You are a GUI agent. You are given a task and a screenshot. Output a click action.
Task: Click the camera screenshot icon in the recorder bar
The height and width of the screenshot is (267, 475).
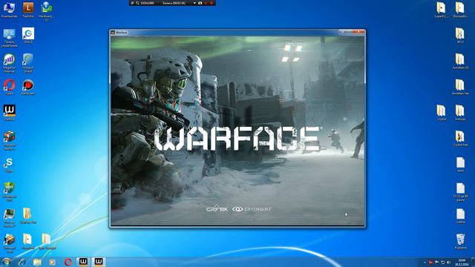pos(200,3)
